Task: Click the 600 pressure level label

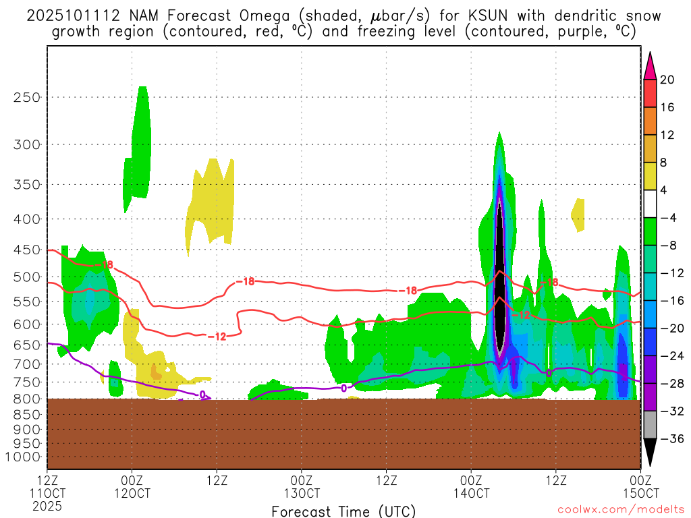Action: pyautogui.click(x=27, y=324)
